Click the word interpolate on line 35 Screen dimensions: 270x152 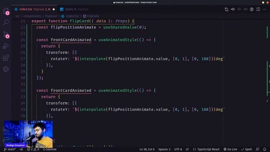click(x=92, y=110)
